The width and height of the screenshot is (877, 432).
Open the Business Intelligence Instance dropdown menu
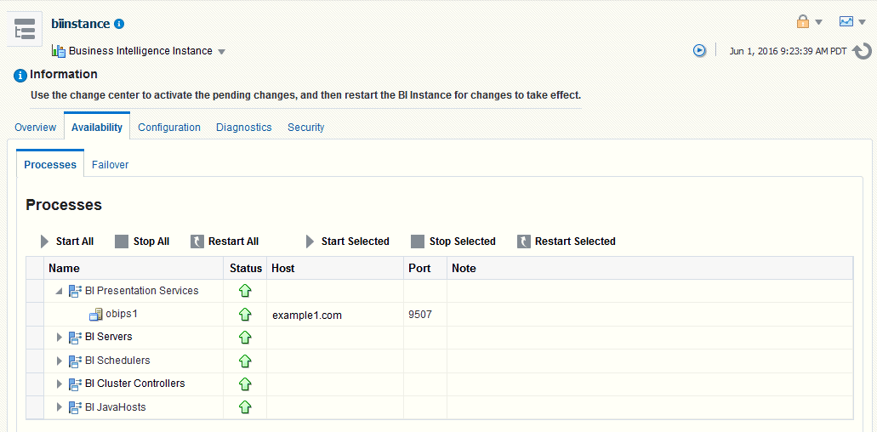tap(221, 51)
